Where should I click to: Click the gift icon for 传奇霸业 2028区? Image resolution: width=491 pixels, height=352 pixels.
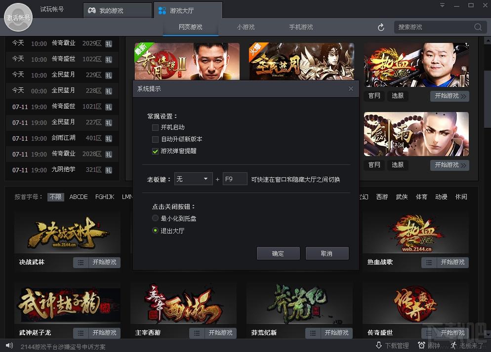(x=108, y=154)
